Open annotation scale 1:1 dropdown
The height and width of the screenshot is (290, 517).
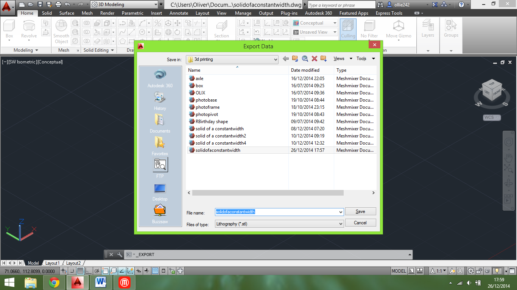438,271
